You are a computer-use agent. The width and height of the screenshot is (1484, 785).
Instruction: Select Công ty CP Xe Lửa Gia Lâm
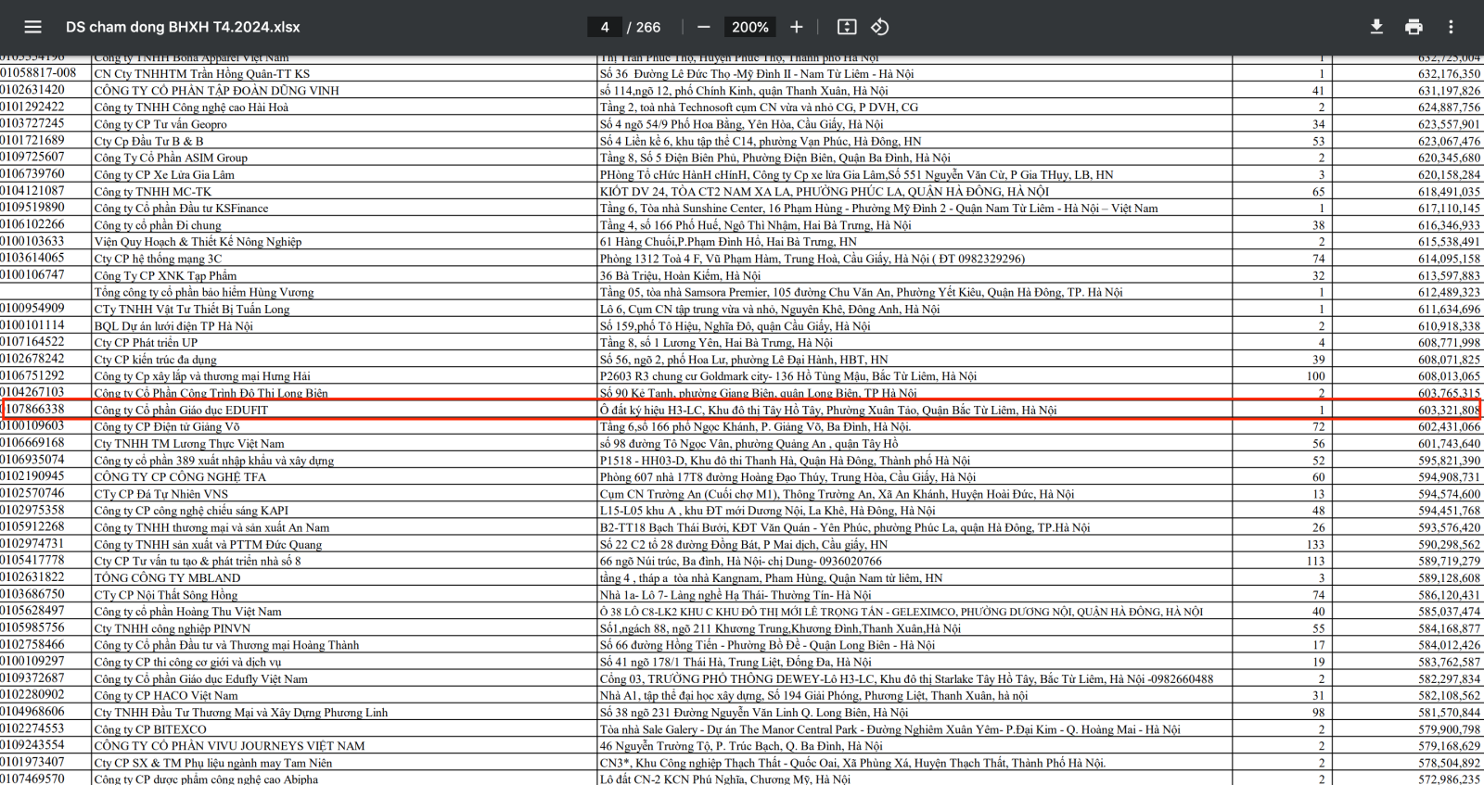164,175
